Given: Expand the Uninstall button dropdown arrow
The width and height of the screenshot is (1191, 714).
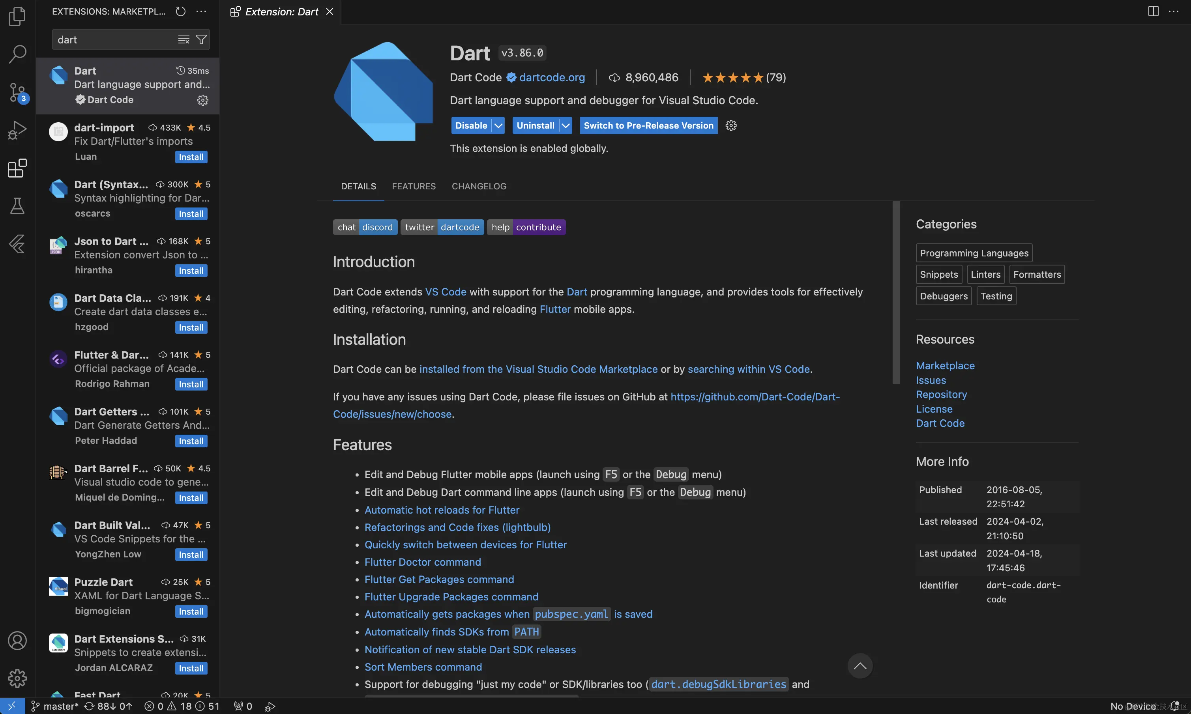Looking at the screenshot, I should coord(566,125).
